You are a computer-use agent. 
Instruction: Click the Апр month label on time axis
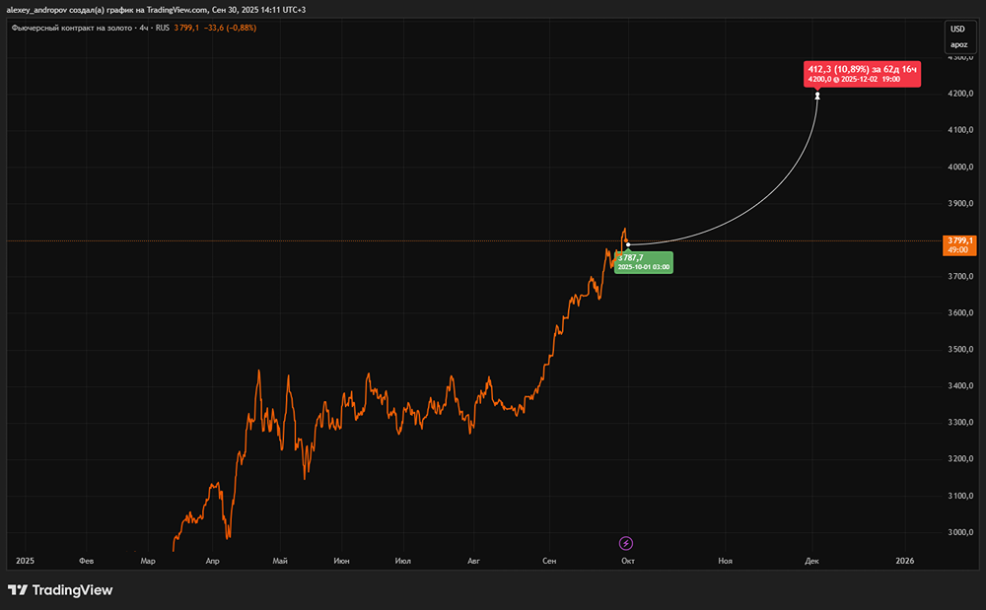click(x=213, y=561)
